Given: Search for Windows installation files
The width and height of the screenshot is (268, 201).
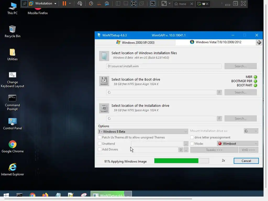Looking at the screenshot, I should (241, 66).
